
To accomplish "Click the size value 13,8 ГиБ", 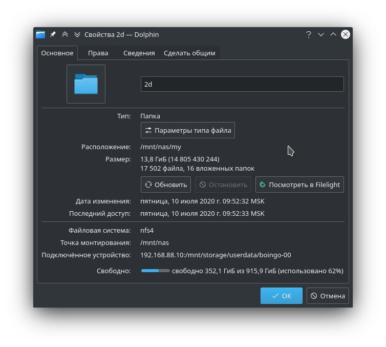I will coord(180,159).
